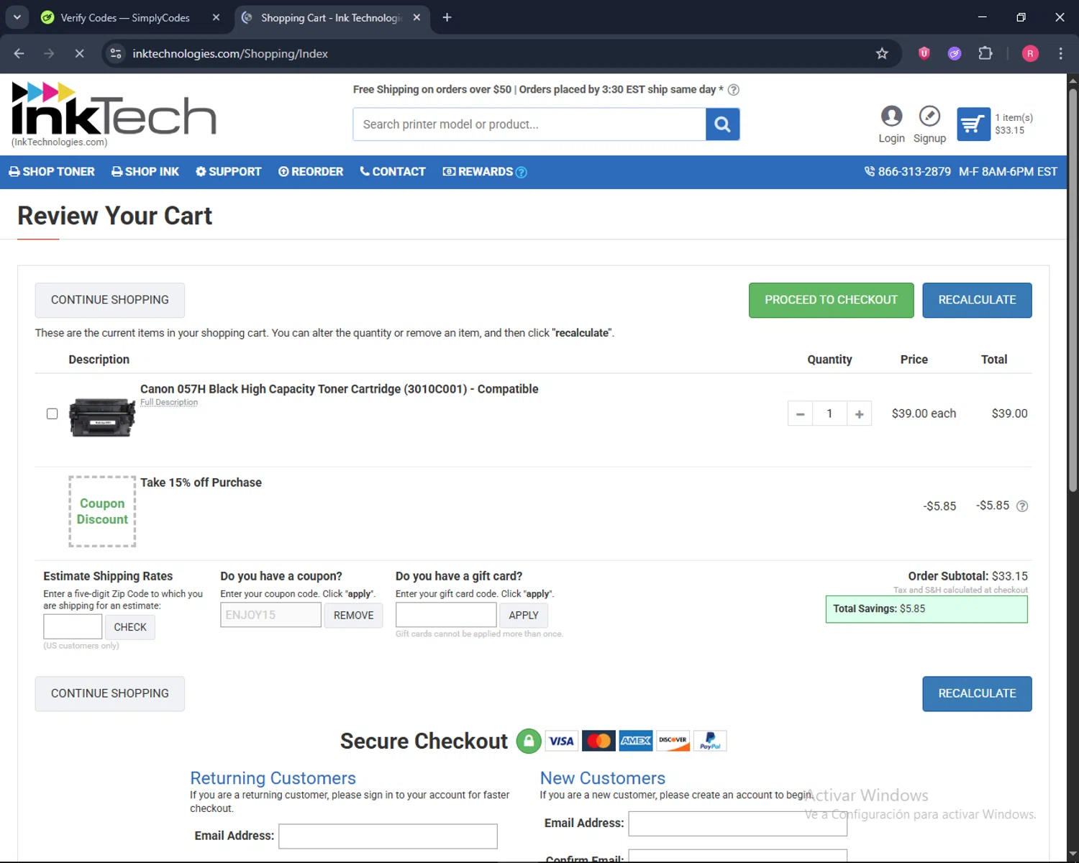Select the Canon 057H toner checkbox

click(52, 414)
